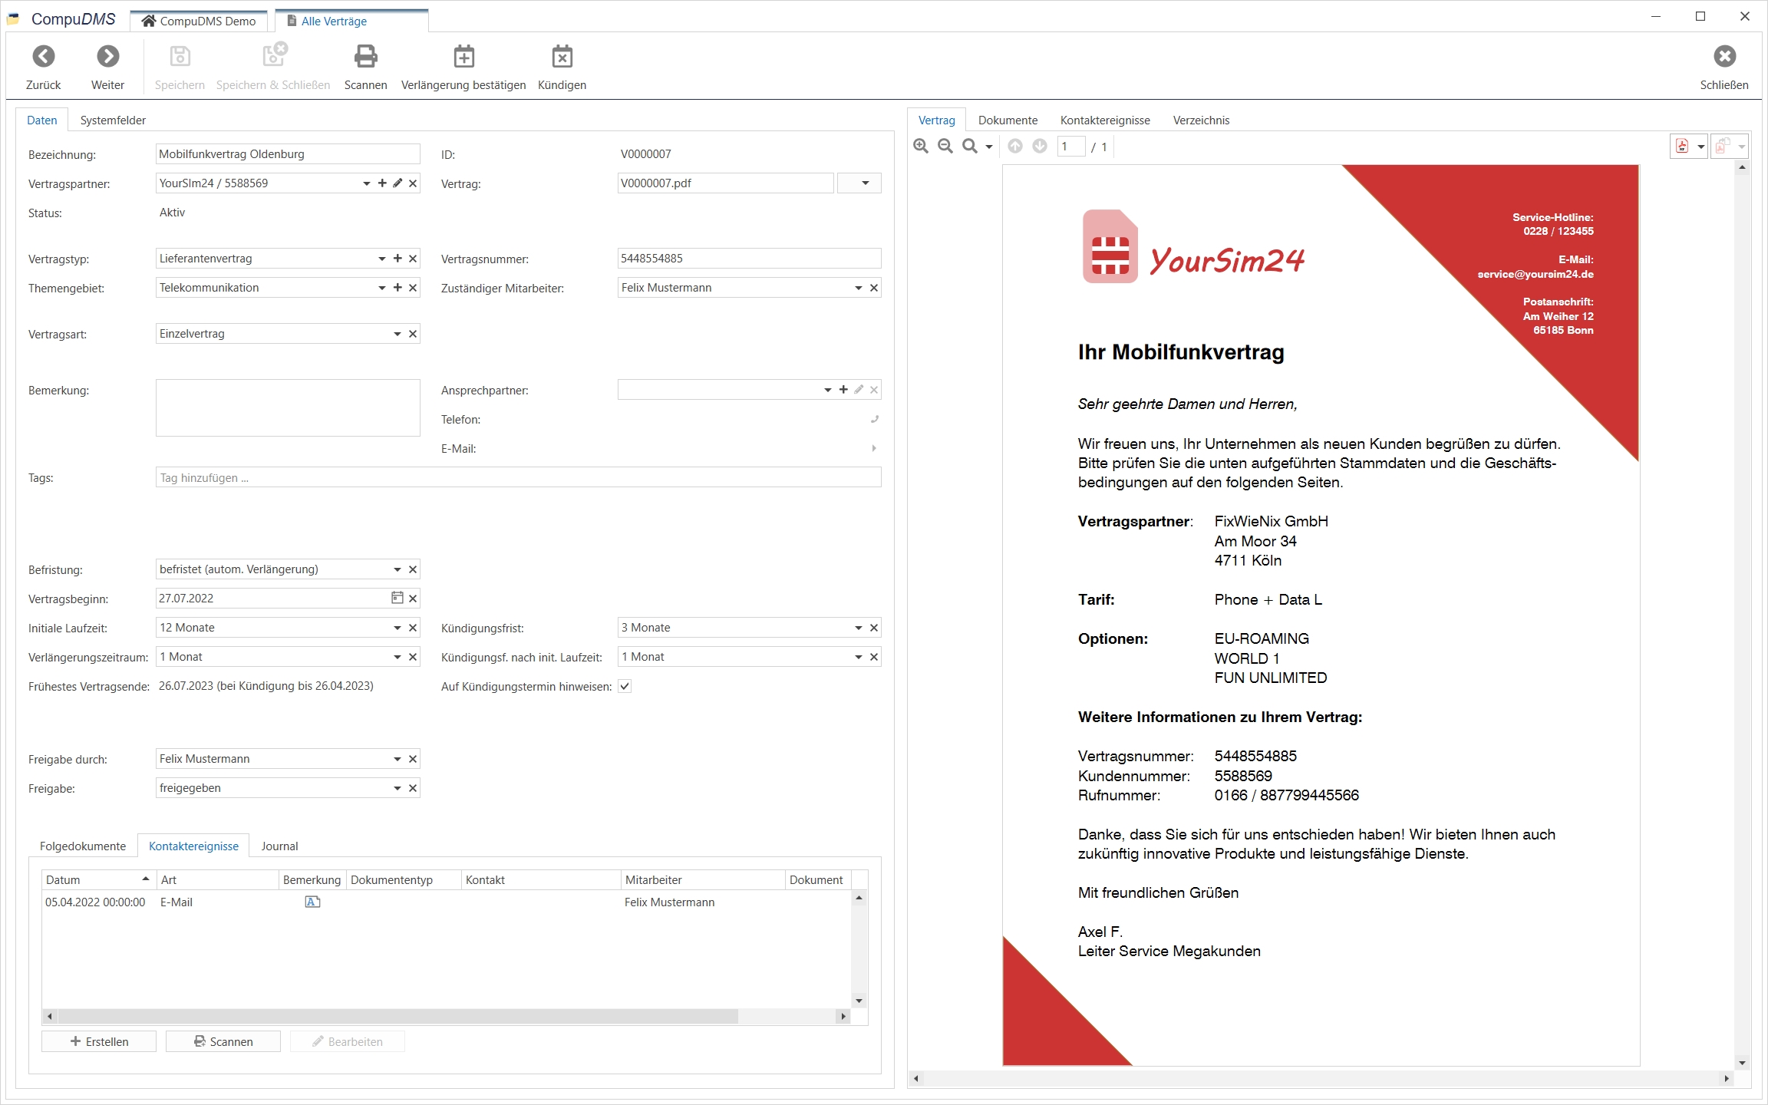Viewport: 1768px width, 1105px height.
Task: Expand the Befristung dropdown
Action: tap(397, 569)
